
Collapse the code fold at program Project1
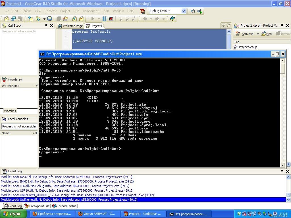pos(70,32)
